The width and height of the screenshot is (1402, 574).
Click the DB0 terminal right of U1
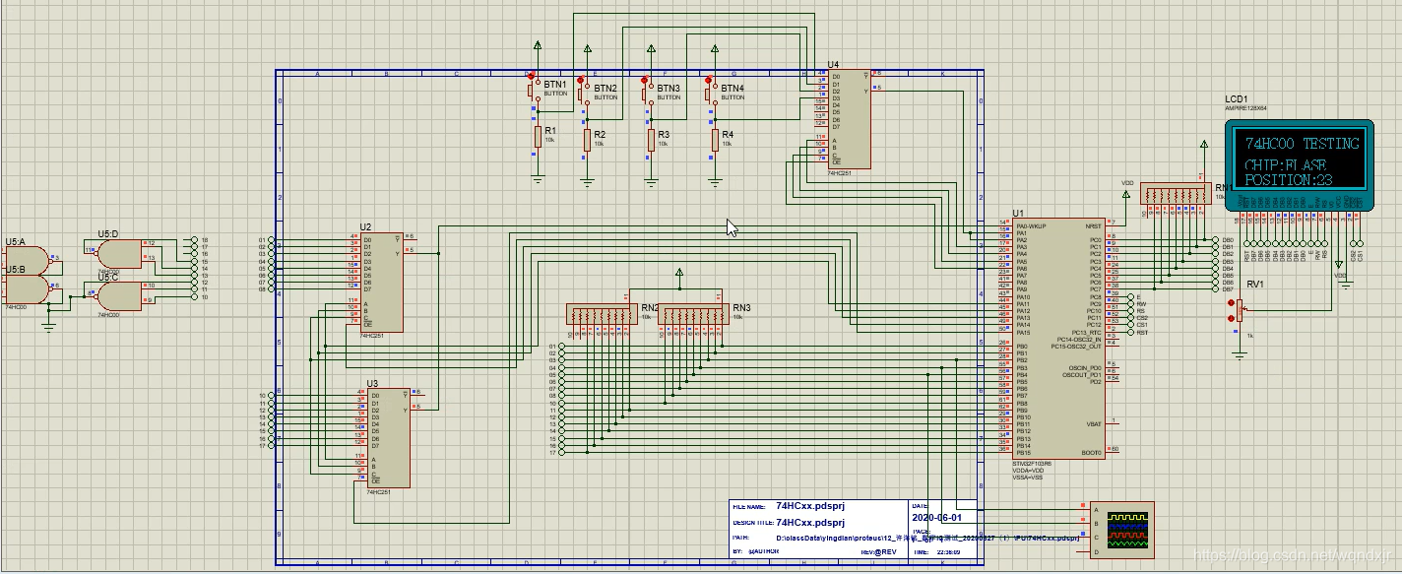1215,240
